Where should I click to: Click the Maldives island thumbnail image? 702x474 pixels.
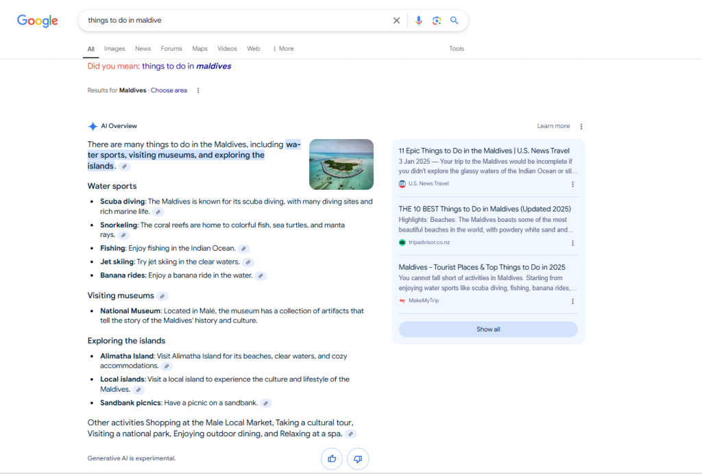pyautogui.click(x=341, y=164)
